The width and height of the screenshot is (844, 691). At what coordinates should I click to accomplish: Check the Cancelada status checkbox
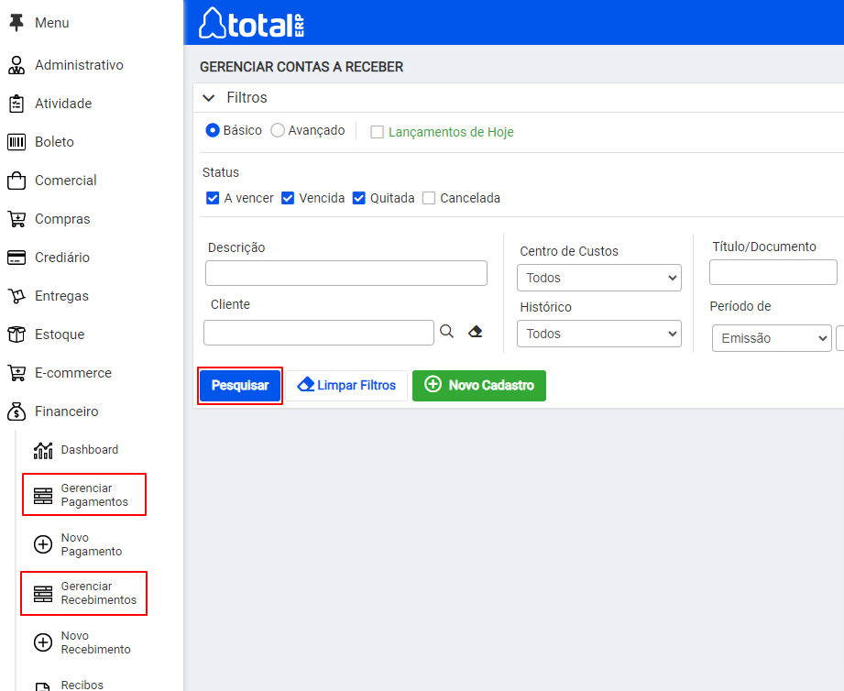tap(429, 198)
